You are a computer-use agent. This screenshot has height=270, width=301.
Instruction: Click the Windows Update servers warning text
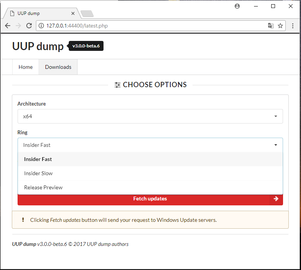123,220
